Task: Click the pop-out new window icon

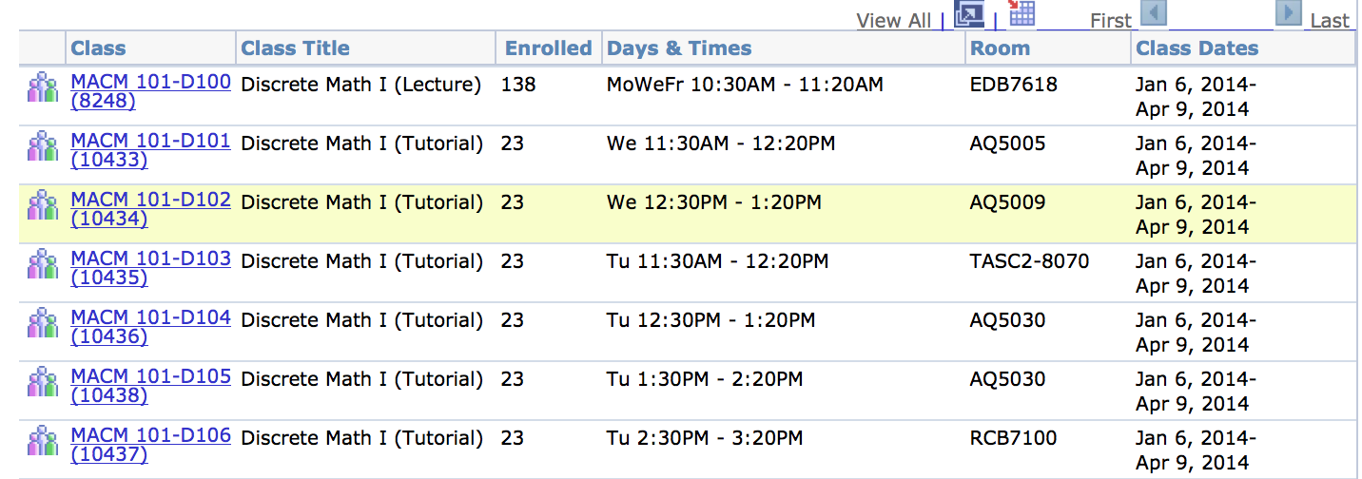Action: 969,14
